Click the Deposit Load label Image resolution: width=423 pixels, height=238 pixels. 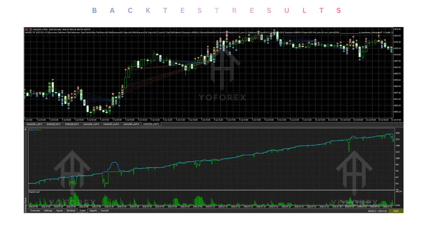tap(34, 192)
